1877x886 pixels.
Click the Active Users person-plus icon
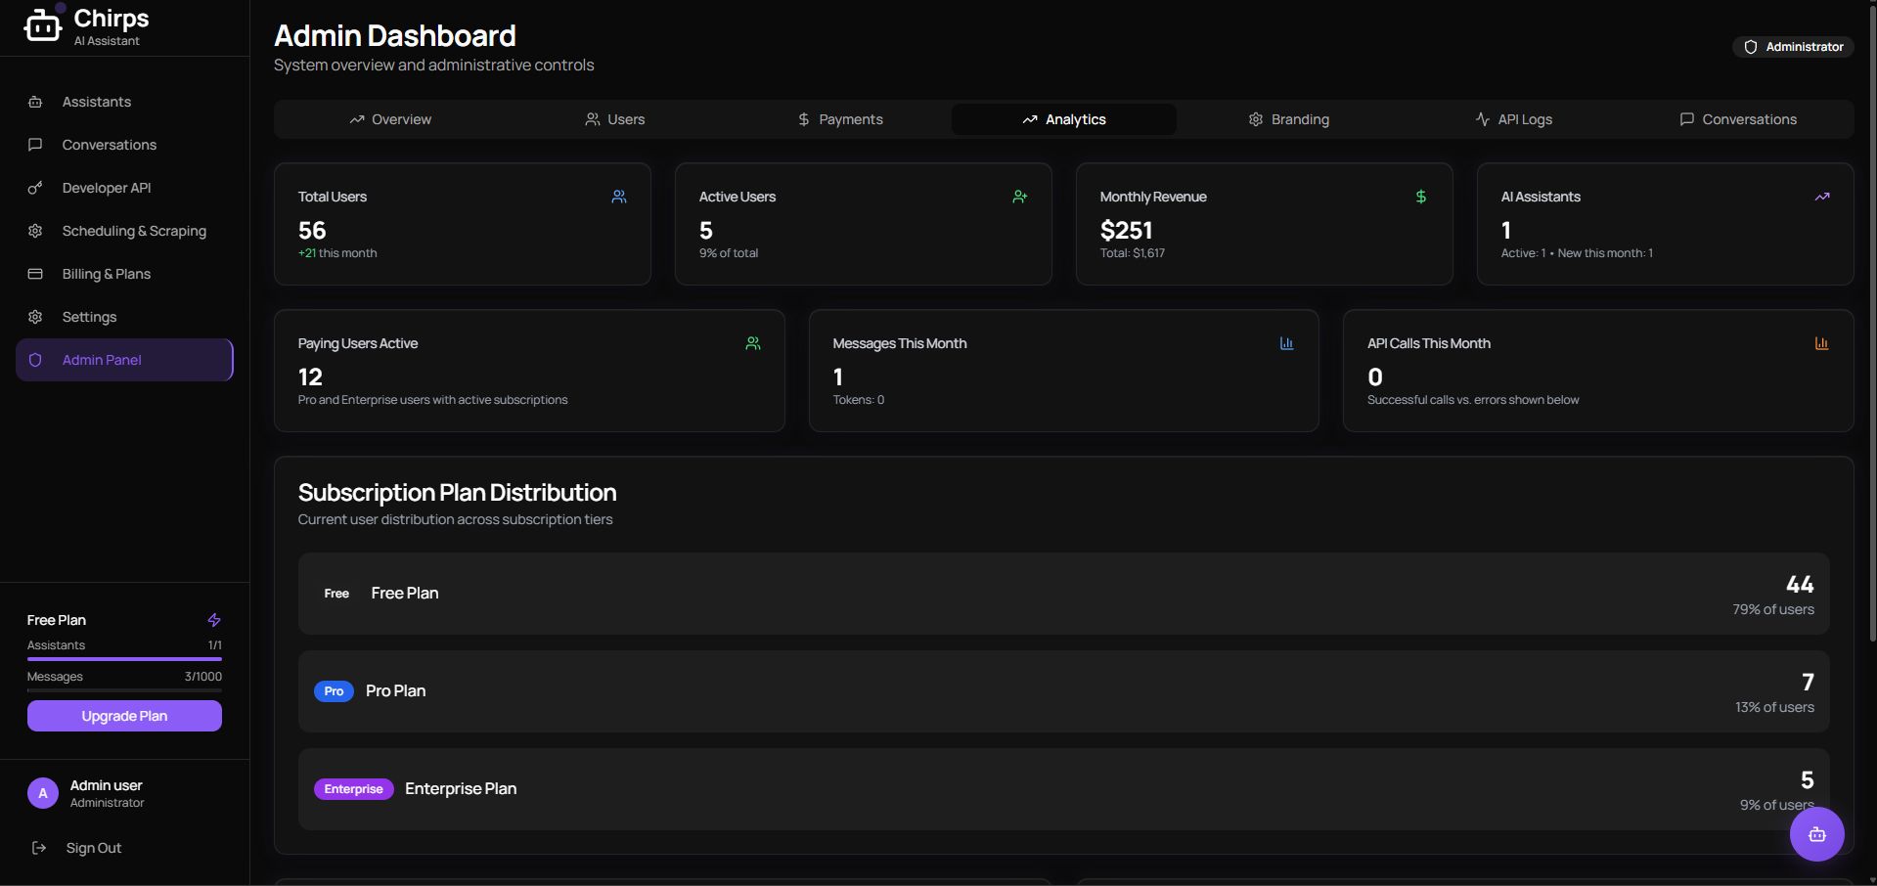(x=1020, y=197)
